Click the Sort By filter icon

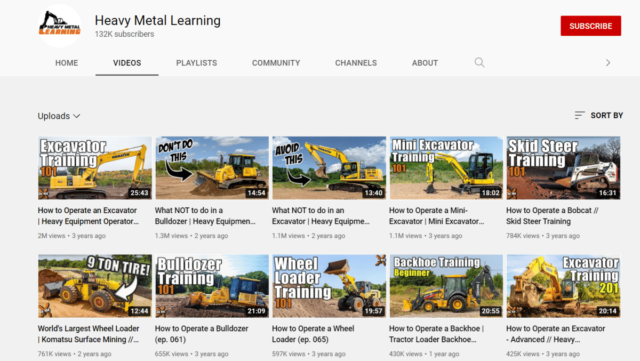(580, 115)
